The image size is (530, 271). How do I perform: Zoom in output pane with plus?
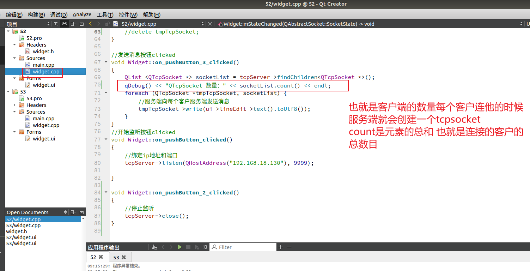(x=281, y=247)
